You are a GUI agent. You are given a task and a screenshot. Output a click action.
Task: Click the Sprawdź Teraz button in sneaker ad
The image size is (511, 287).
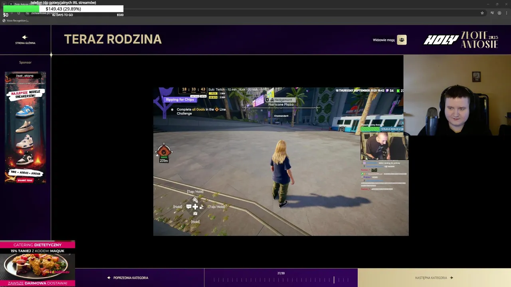pos(25,180)
